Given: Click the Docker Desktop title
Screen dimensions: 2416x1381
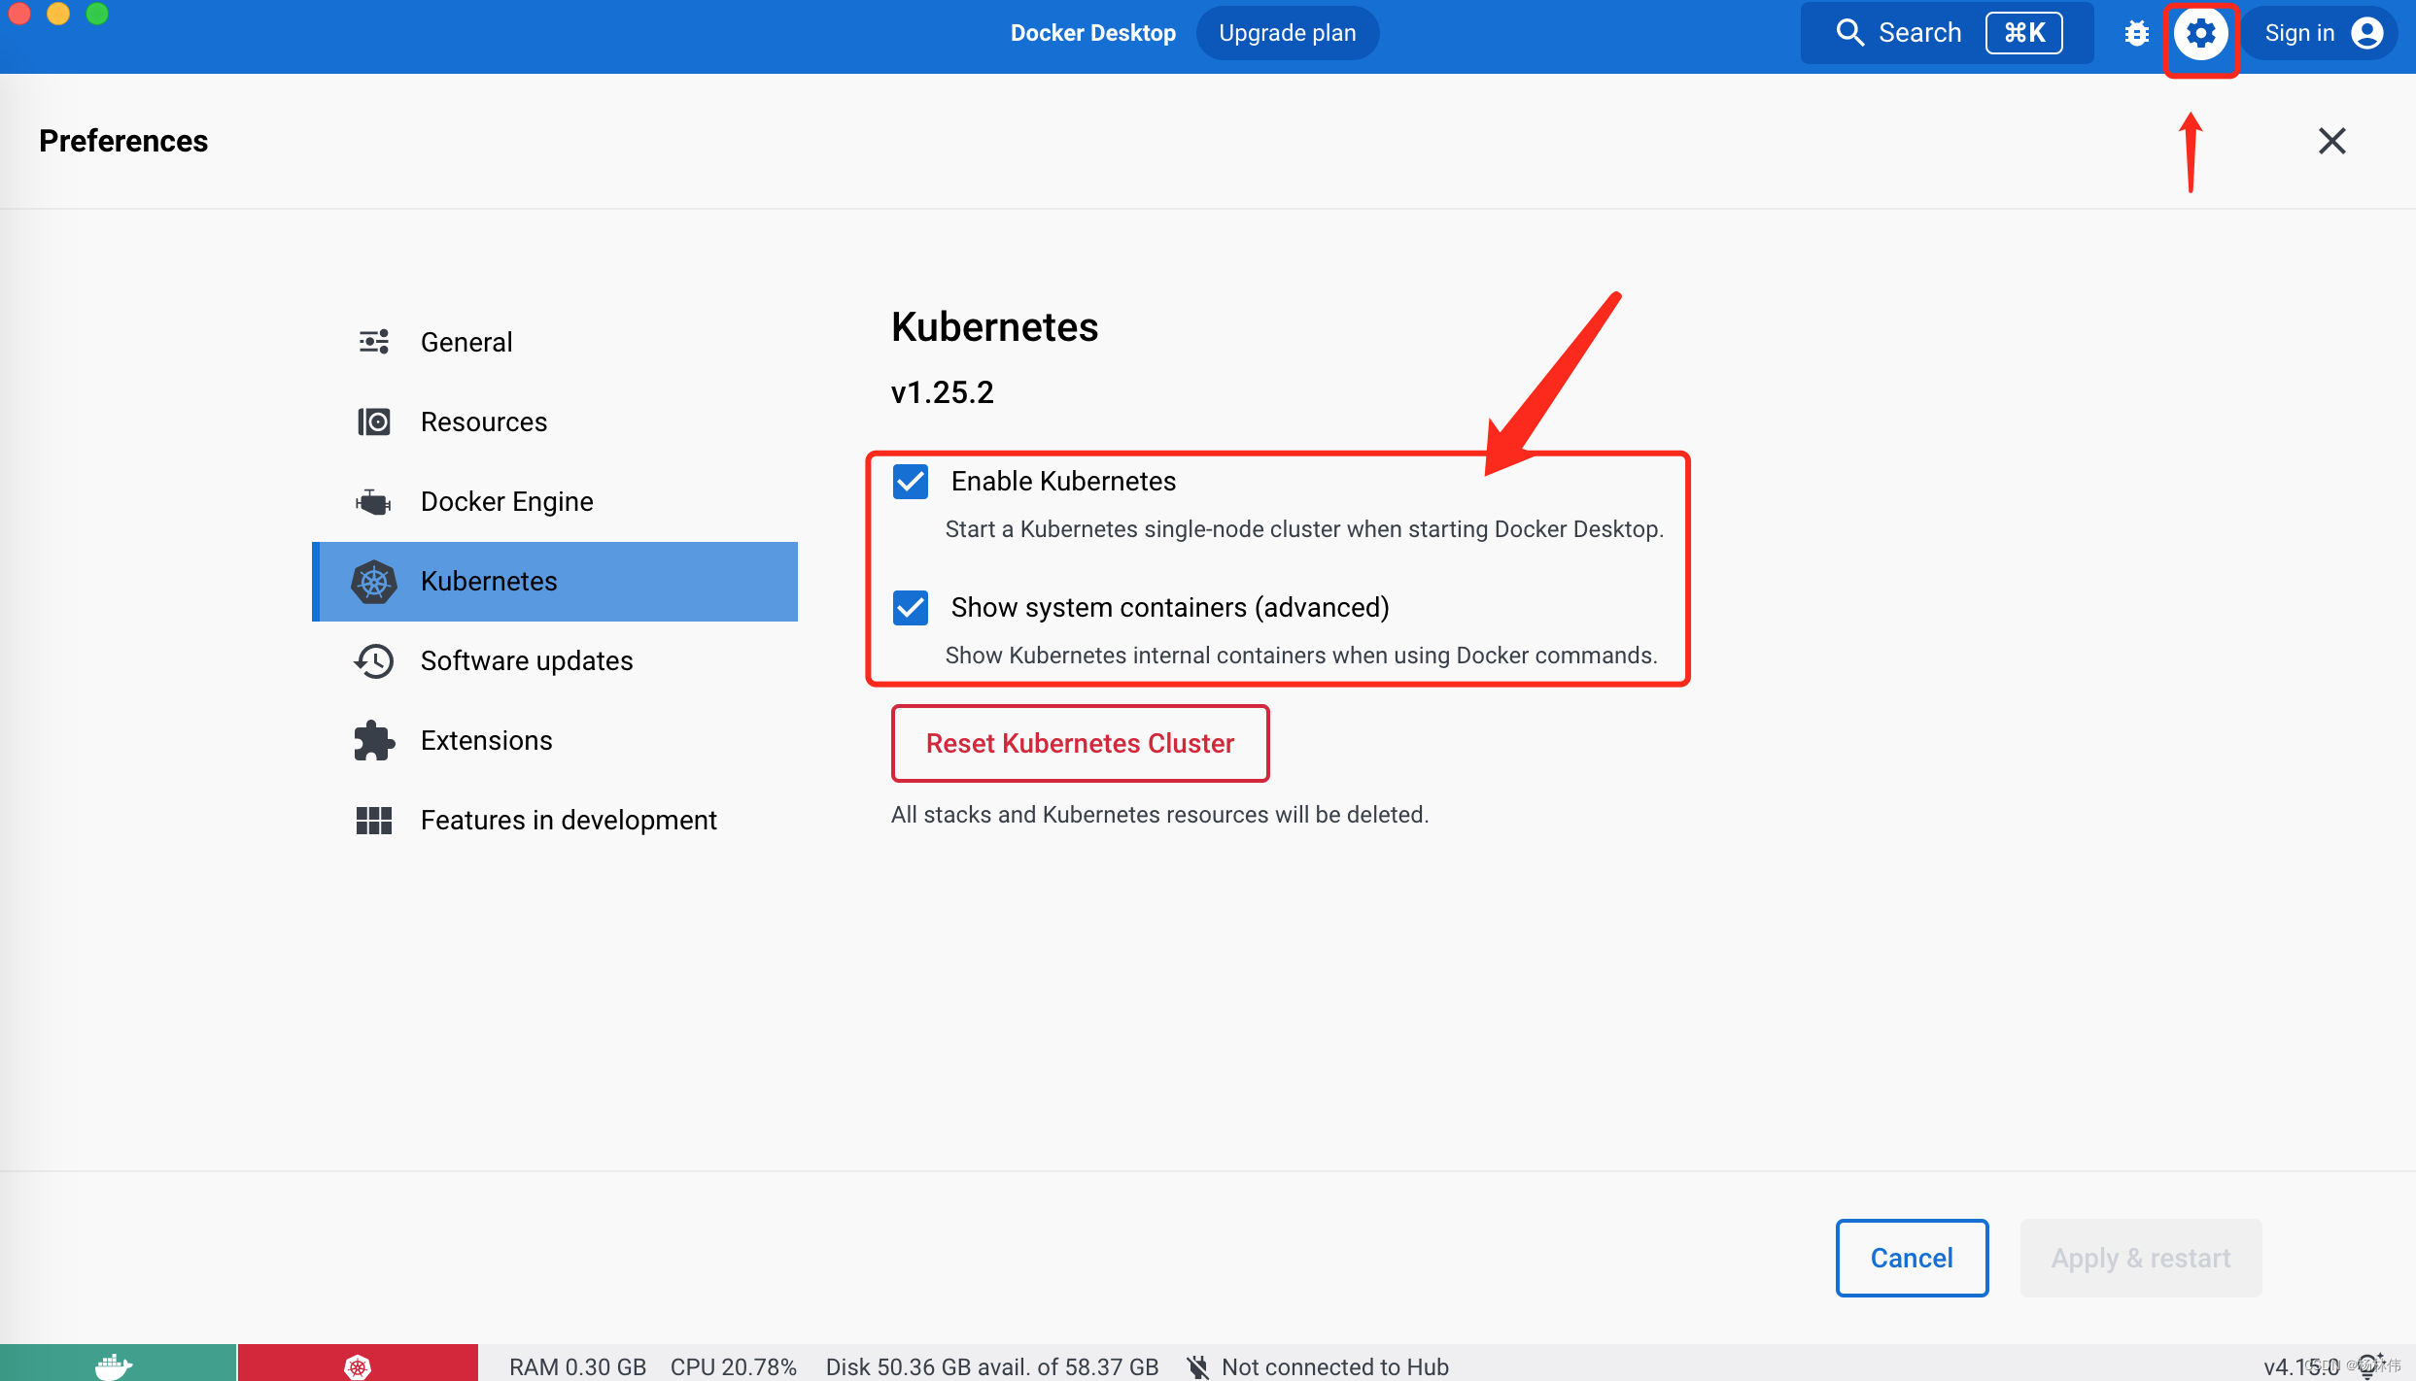Looking at the screenshot, I should (1093, 33).
